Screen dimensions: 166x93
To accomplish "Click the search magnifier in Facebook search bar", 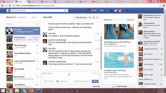I will pyautogui.click(x=65, y=10).
